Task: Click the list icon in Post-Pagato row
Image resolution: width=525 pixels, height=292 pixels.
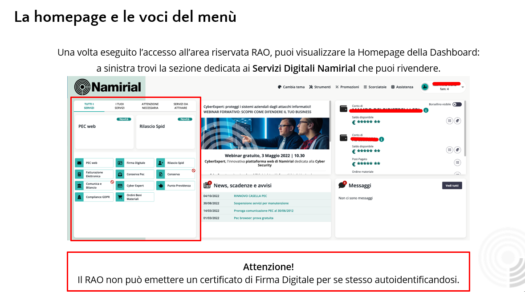Action: tap(457, 162)
